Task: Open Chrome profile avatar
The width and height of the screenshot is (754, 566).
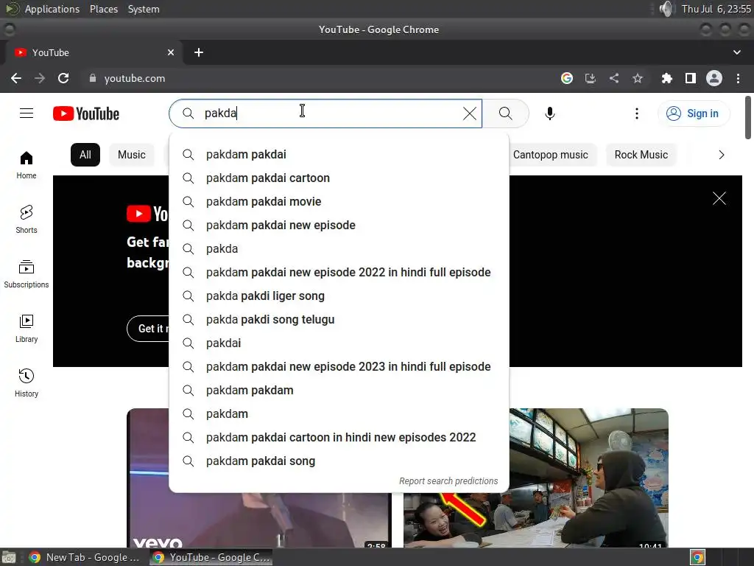Action: tap(714, 78)
